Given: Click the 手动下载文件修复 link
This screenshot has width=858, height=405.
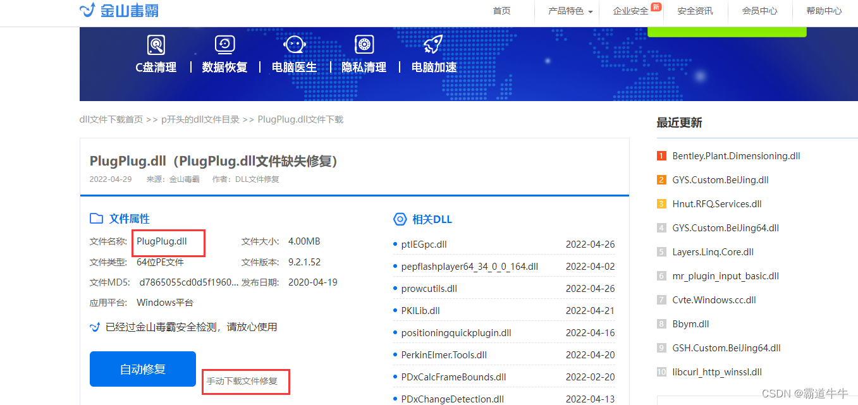Looking at the screenshot, I should pos(242,381).
